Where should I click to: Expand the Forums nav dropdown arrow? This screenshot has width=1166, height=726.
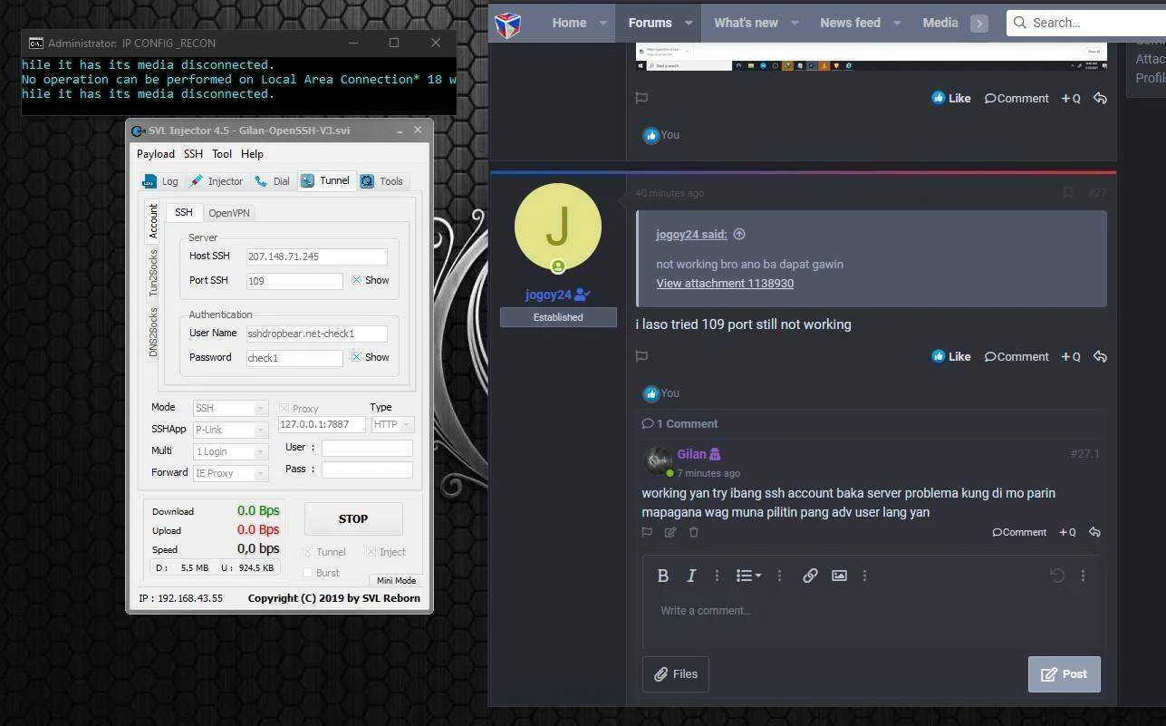(689, 24)
